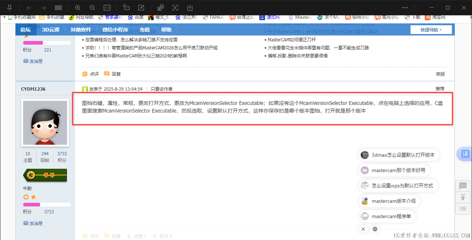Pin the viewer window with the pin icon

(10, 7)
